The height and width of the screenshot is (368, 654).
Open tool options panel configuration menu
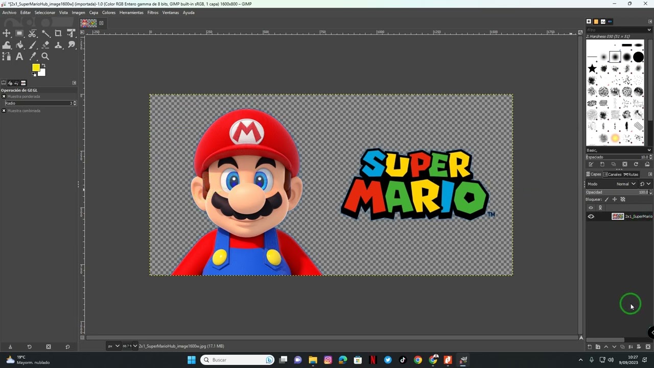pyautogui.click(x=74, y=83)
